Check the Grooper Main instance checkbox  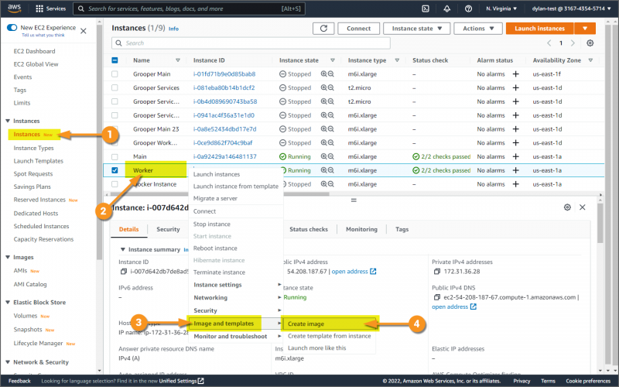(x=115, y=74)
